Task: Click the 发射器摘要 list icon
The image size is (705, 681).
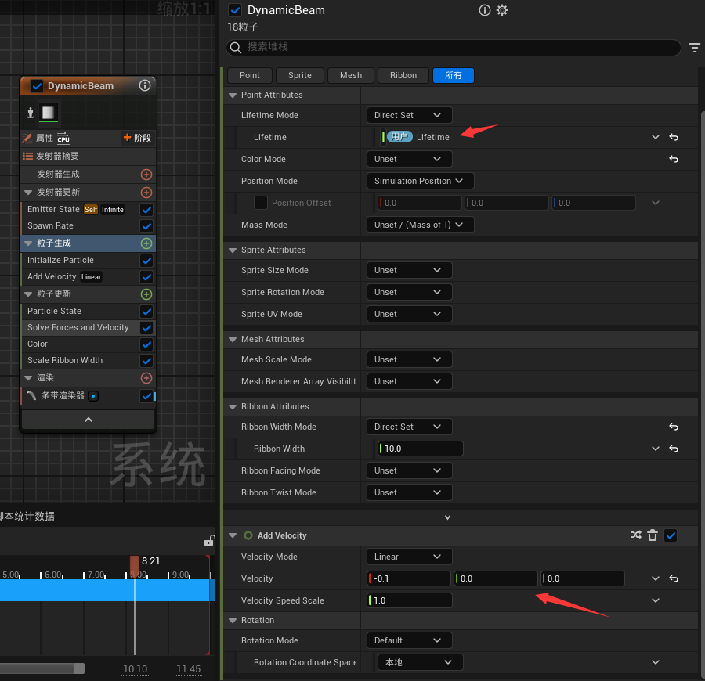Action: click(x=28, y=156)
